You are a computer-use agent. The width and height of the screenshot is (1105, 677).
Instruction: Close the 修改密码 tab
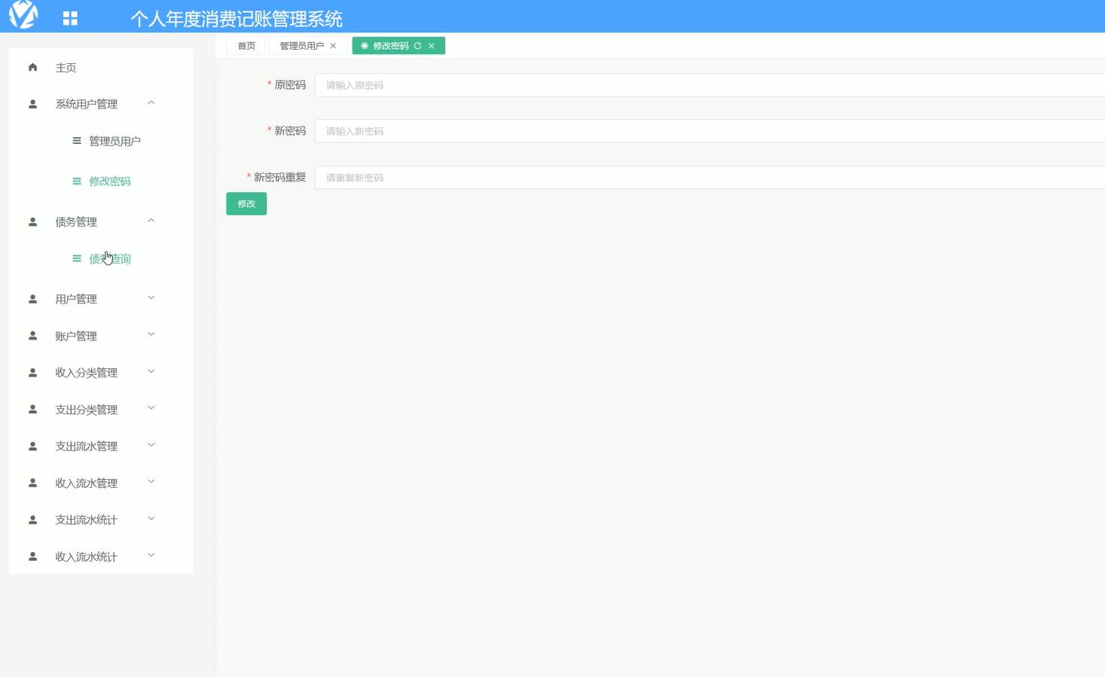tap(432, 46)
